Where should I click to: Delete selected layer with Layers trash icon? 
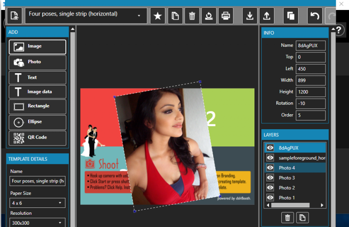pyautogui.click(x=287, y=217)
